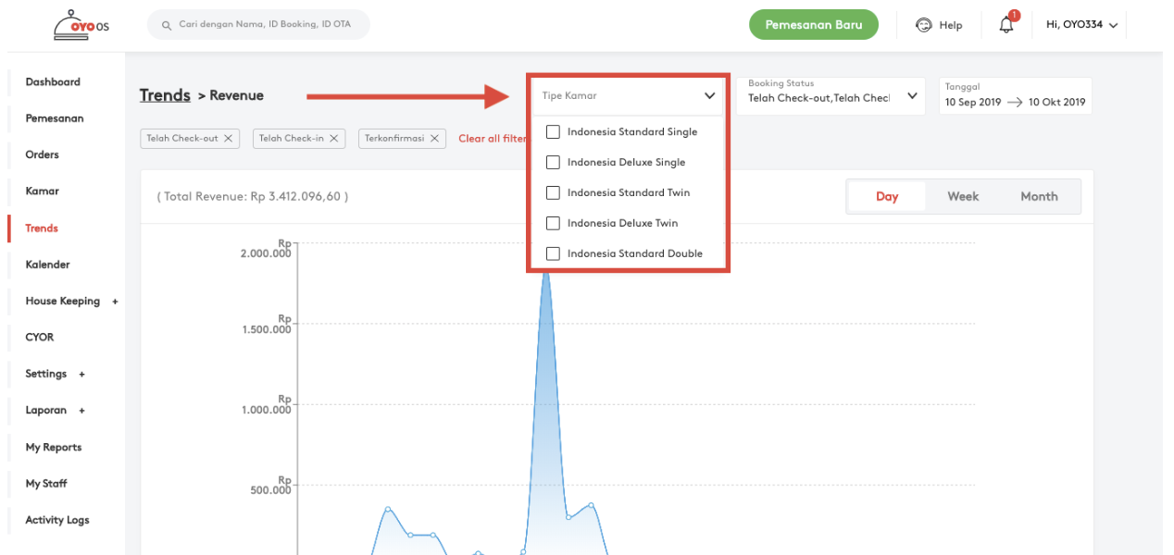
Task: Switch chart to Day view
Action: [887, 196]
